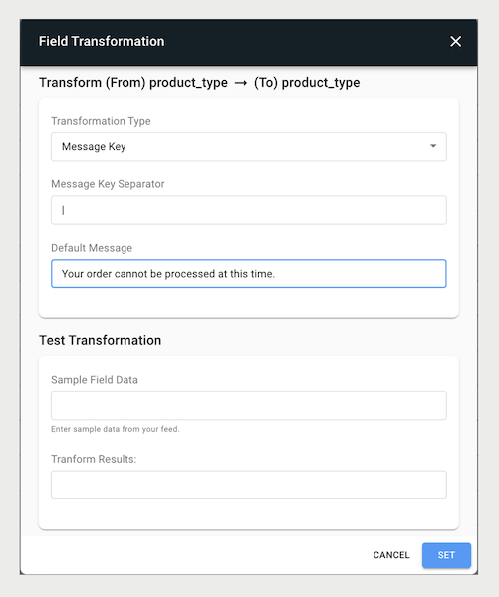Close the Field Transformation dialog
The width and height of the screenshot is (499, 597).
455,41
